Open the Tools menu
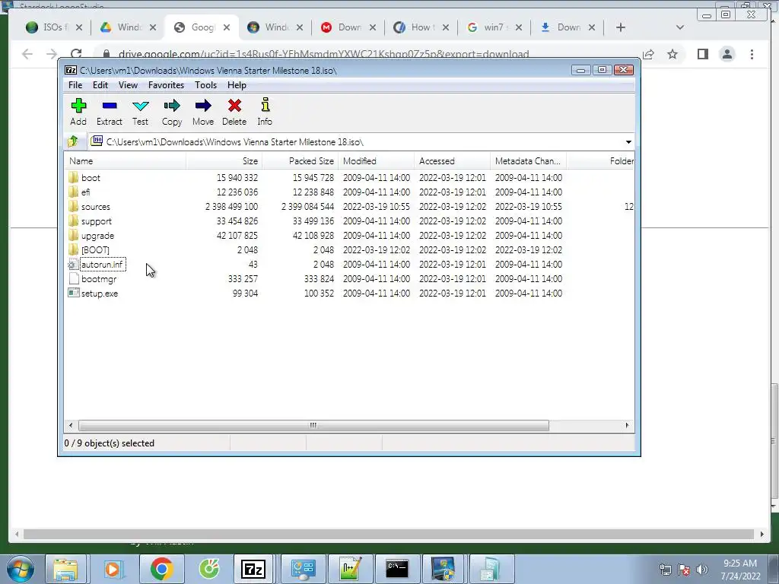 [x=205, y=85]
